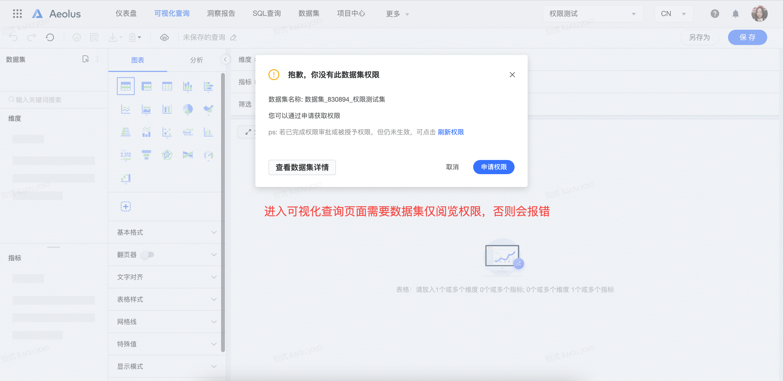The height and width of the screenshot is (381, 783).
Task: Open the app grid launcher icon
Action: (x=17, y=14)
